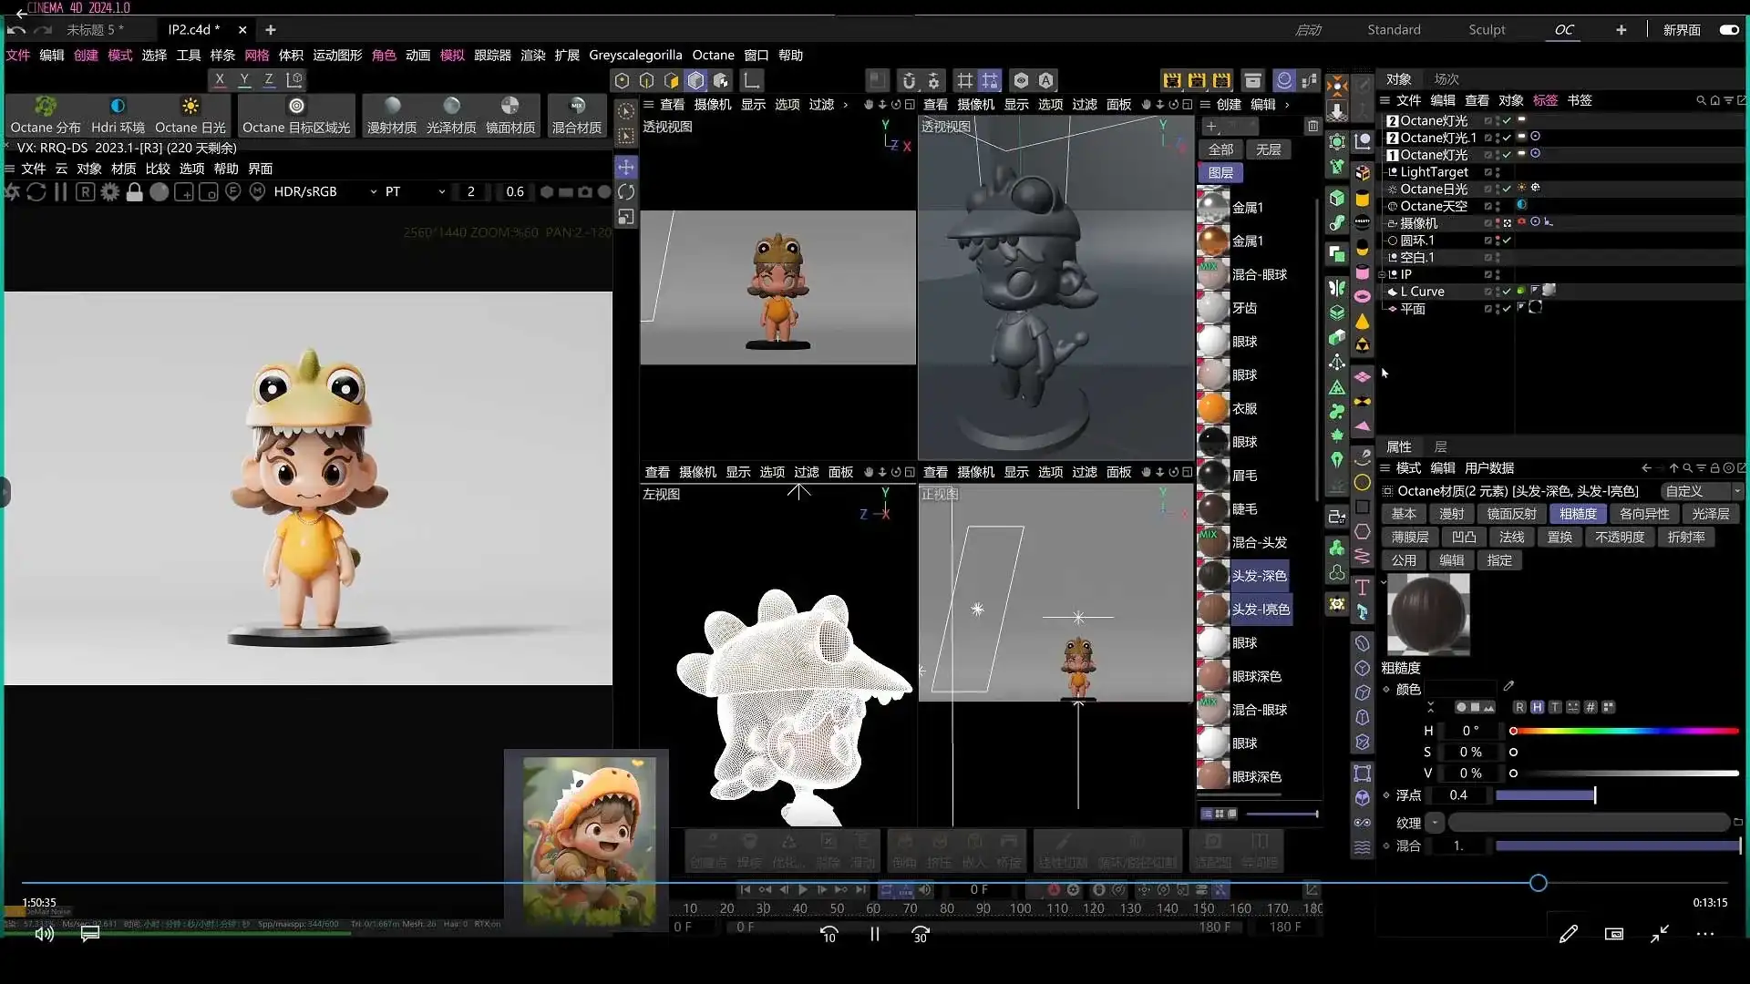The image size is (1750, 984).
Task: Click the 全部 all layers button
Action: click(1220, 149)
